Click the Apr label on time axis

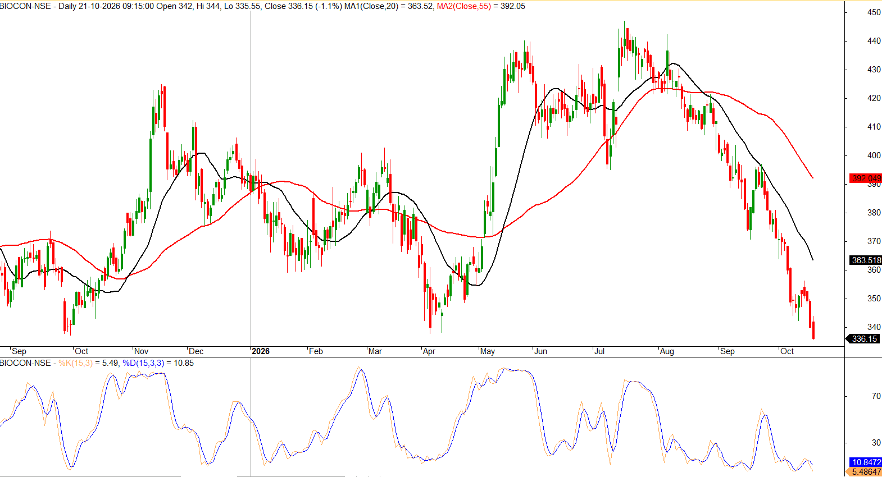coord(429,351)
